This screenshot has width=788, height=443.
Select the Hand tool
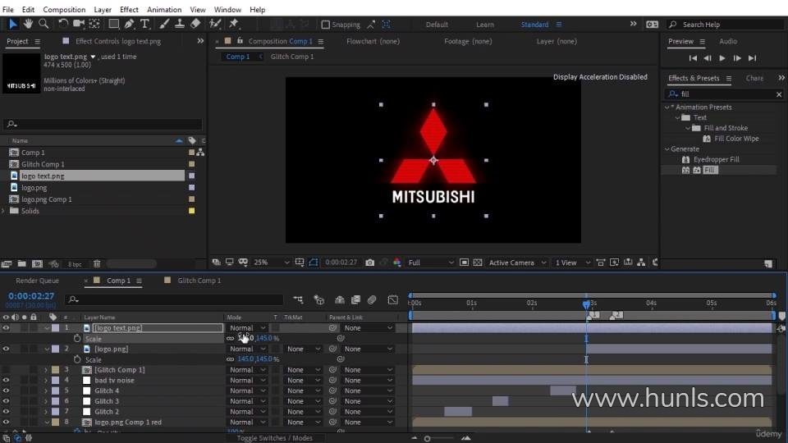coord(28,24)
